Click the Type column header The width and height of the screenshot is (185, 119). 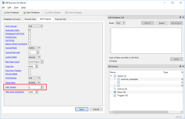(x=172, y=72)
